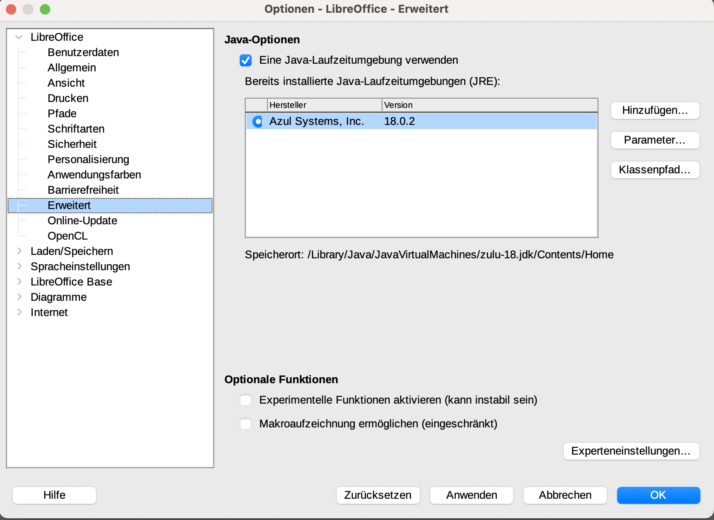Open Anwendungsfarben settings

coord(94,175)
